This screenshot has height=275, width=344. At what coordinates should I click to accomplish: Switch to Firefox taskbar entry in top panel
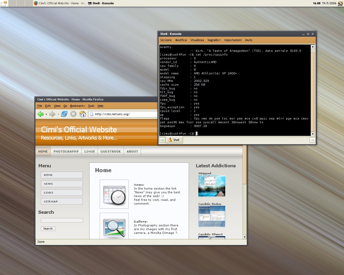pyautogui.click(x=60, y=3)
